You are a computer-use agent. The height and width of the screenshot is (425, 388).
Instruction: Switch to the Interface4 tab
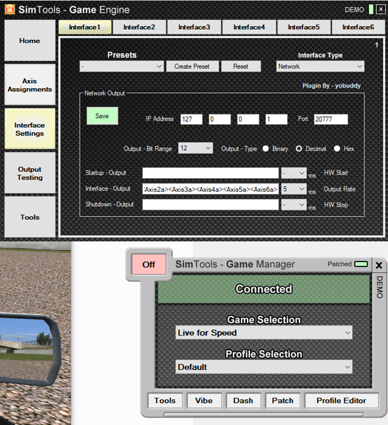tap(249, 27)
